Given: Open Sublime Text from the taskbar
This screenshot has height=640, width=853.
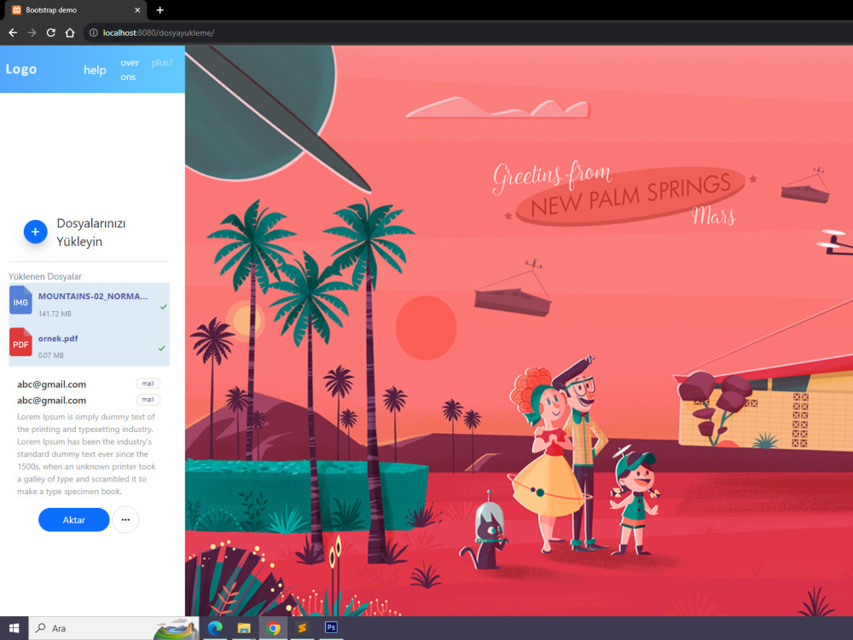Looking at the screenshot, I should pos(302,628).
